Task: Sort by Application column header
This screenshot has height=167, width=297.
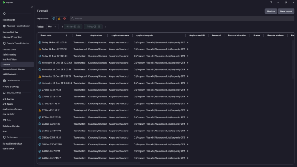Action: [96, 36]
